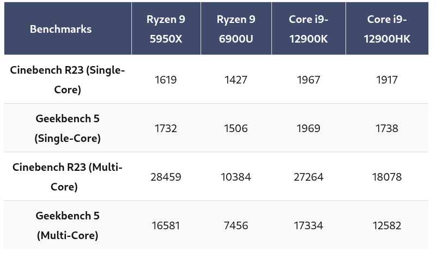Select the 16581 Geekbench score

click(x=166, y=225)
